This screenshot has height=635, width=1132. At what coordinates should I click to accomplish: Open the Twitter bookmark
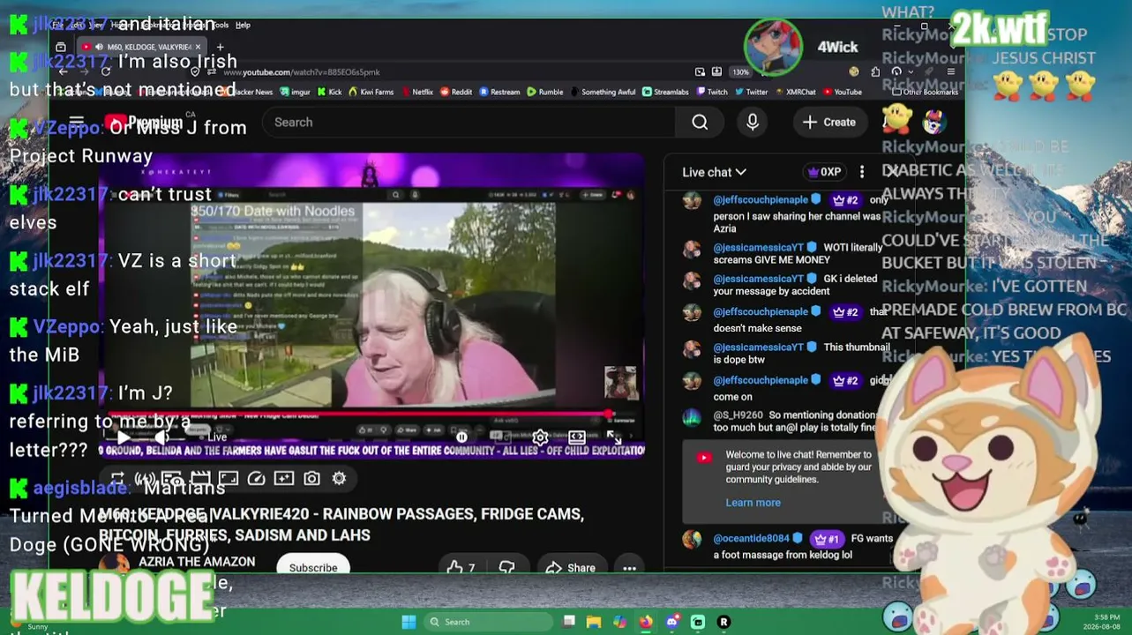(x=751, y=92)
